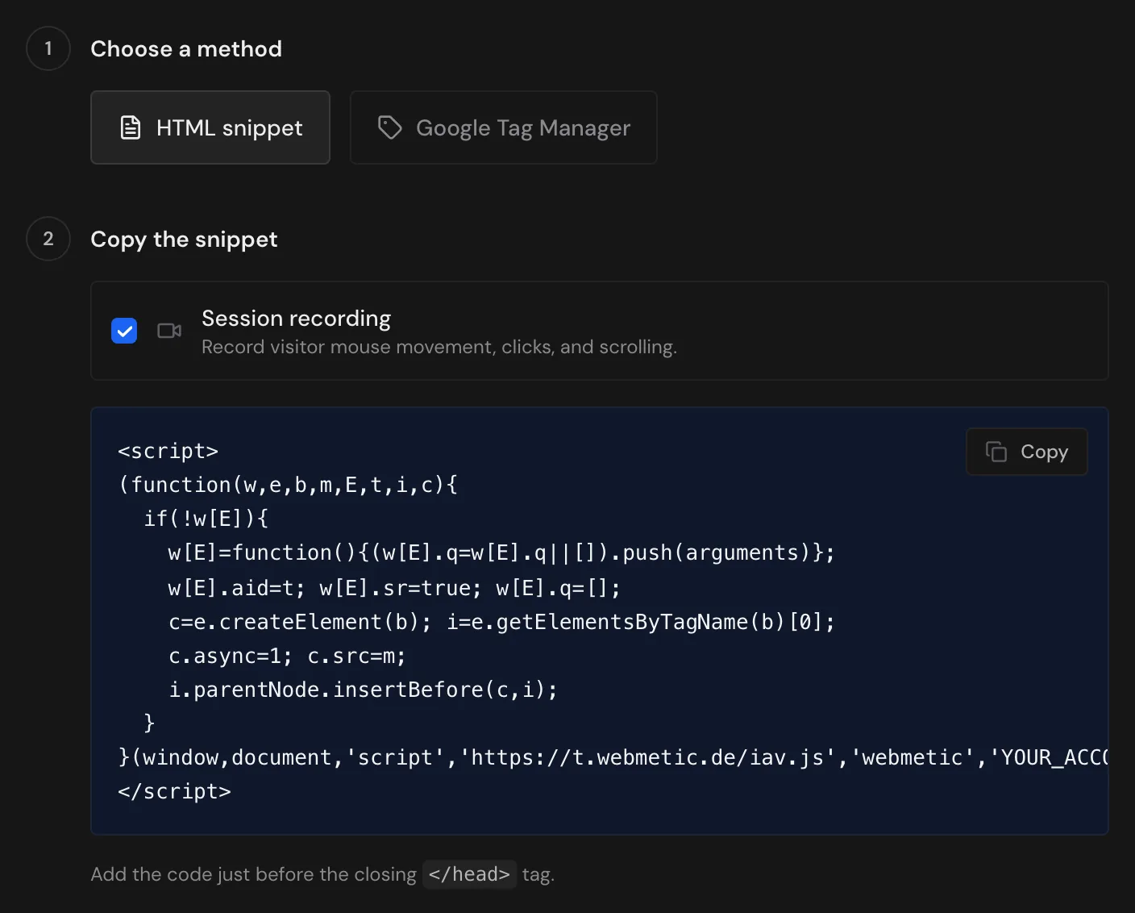Click the 'c=e.createElement(b);' code line
This screenshot has width=1135, height=913.
(501, 622)
